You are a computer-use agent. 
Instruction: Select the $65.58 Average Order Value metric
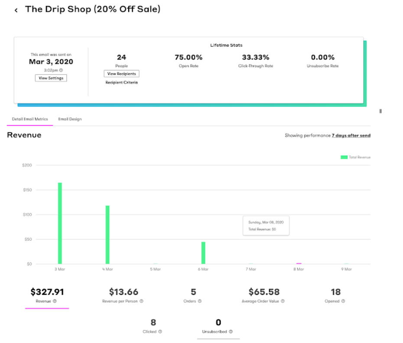264,295
